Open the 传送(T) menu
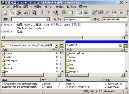 click(x=60, y=7)
